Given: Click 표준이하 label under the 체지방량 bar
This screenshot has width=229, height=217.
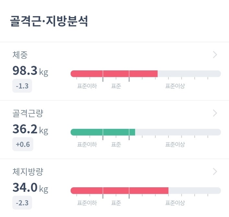Looking at the screenshot, I should tap(87, 203).
